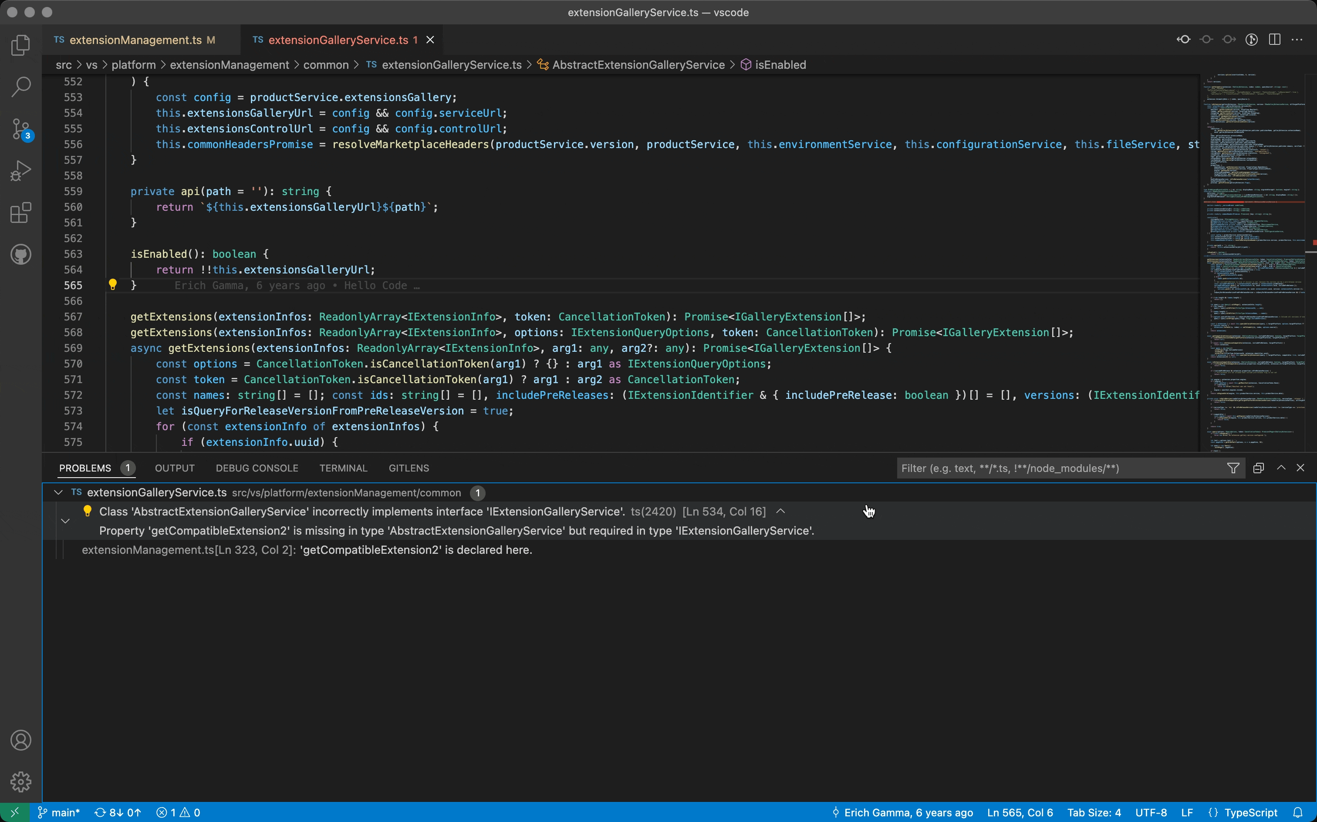Open the Explorer view in the activity bar
This screenshot has width=1317, height=822.
pyautogui.click(x=20, y=45)
